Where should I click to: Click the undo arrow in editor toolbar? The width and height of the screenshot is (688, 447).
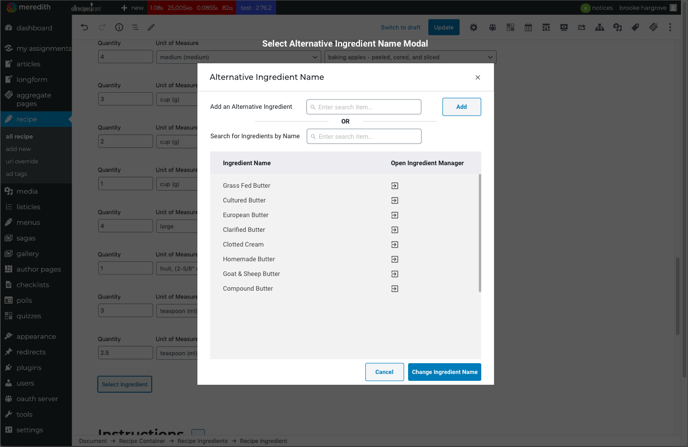click(84, 27)
